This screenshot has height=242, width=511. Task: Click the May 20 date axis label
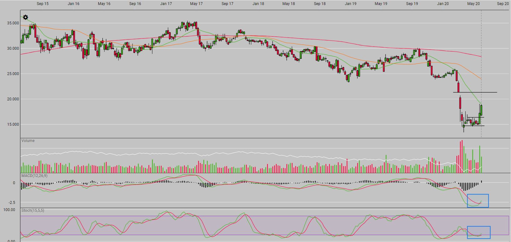[x=473, y=4]
